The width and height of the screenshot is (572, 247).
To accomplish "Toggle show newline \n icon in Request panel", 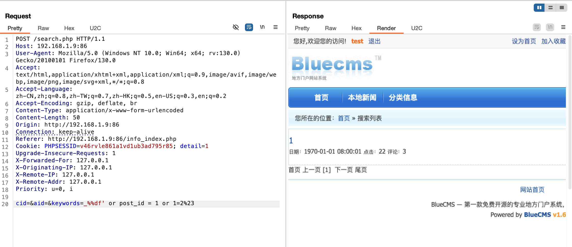I will pyautogui.click(x=262, y=27).
